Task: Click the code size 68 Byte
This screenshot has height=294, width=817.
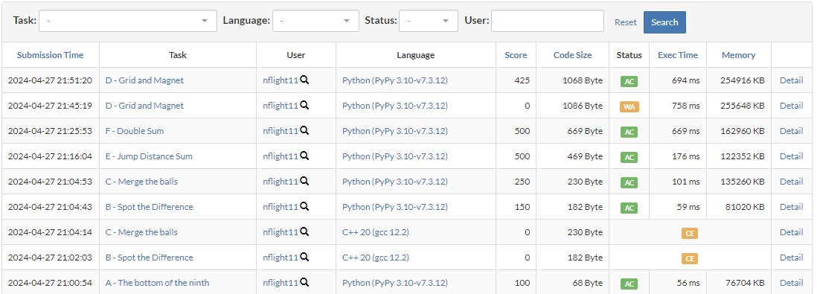Action: pos(587,283)
